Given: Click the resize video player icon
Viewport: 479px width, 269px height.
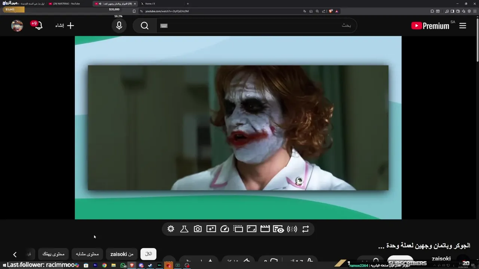Looking at the screenshot, I should [x=251, y=229].
